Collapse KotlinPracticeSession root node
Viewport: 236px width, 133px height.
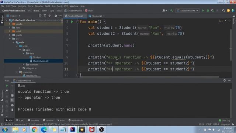[x=6, y=20]
